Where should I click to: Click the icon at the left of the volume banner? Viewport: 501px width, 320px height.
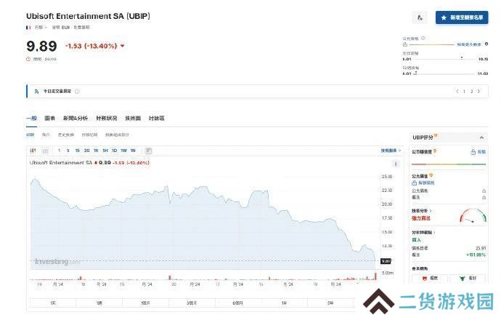36,92
